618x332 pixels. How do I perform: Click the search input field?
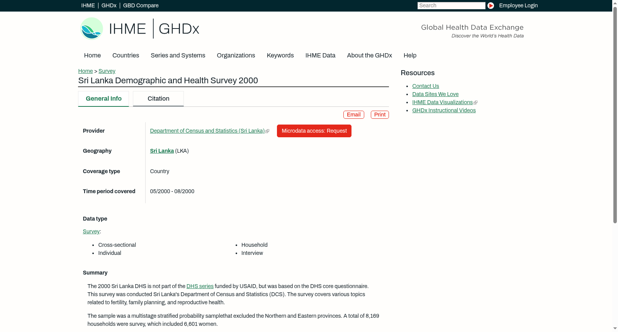coord(451,5)
